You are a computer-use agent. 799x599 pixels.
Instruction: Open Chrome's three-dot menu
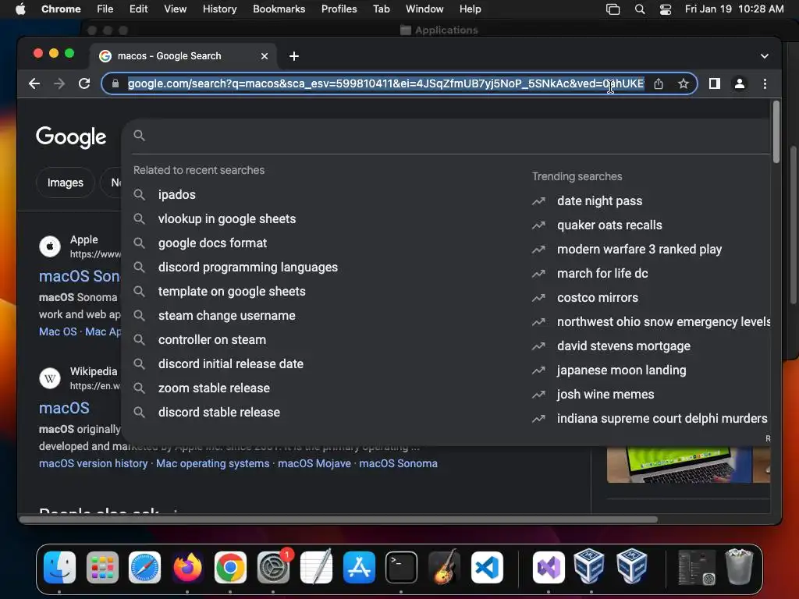(x=765, y=83)
